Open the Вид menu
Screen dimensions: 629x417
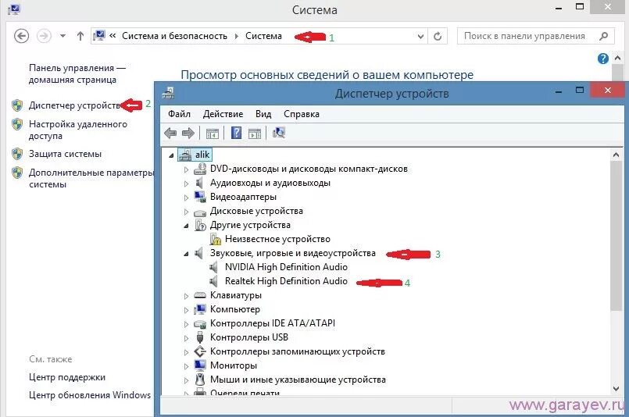click(263, 114)
